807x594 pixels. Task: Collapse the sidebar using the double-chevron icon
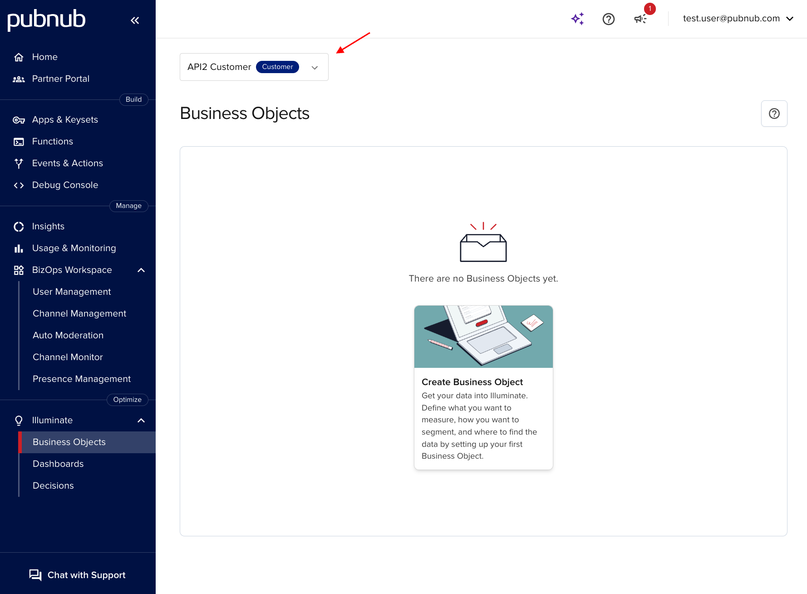tap(134, 20)
